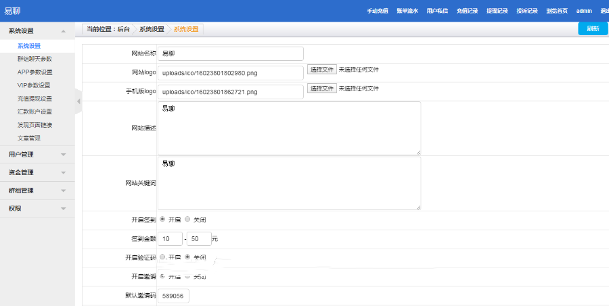Click 后台 in the breadcrumb
Screen dimensions: 609x306
coord(123,29)
